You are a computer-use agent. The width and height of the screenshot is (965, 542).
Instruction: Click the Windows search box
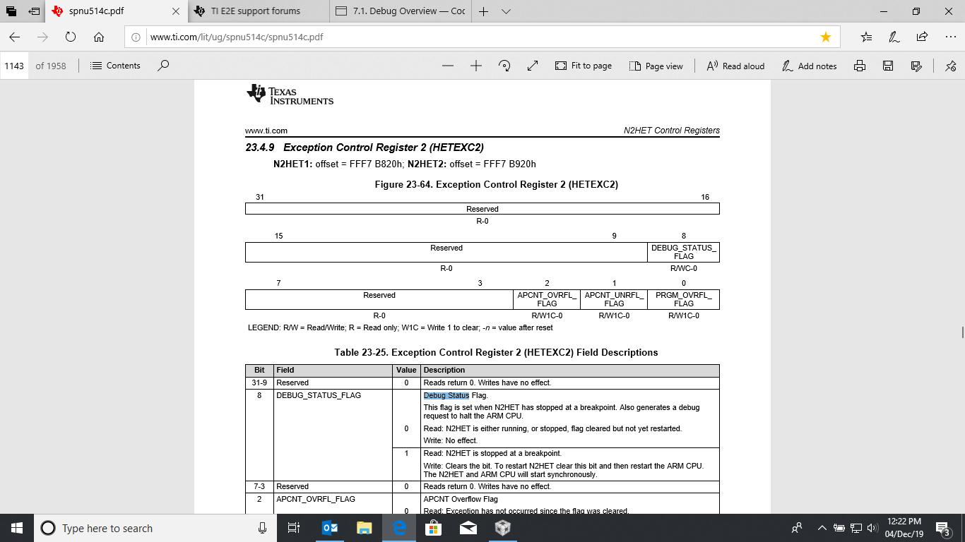pos(154,528)
